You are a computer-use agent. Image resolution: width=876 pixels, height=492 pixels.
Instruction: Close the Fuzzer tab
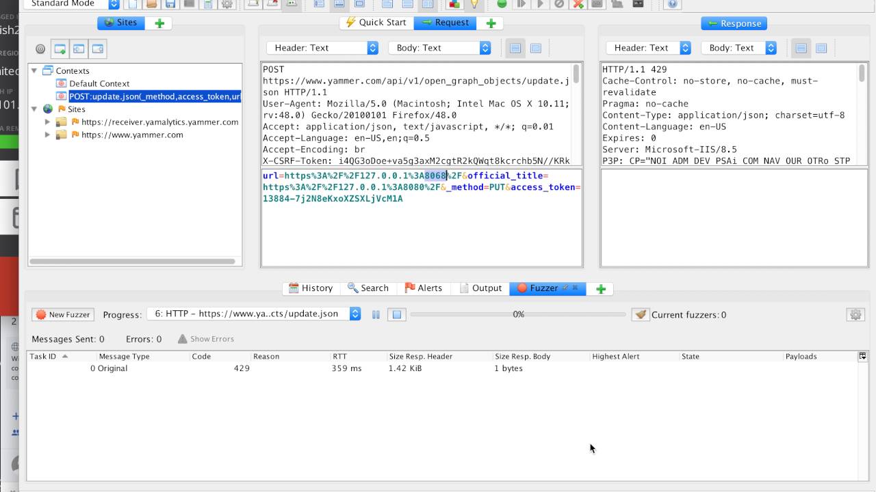576,288
